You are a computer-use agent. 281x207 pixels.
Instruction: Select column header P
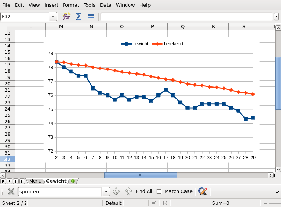[152, 27]
